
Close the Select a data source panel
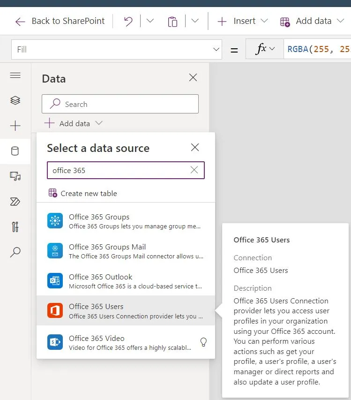point(195,147)
